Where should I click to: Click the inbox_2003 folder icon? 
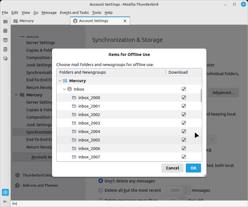pos(74,123)
